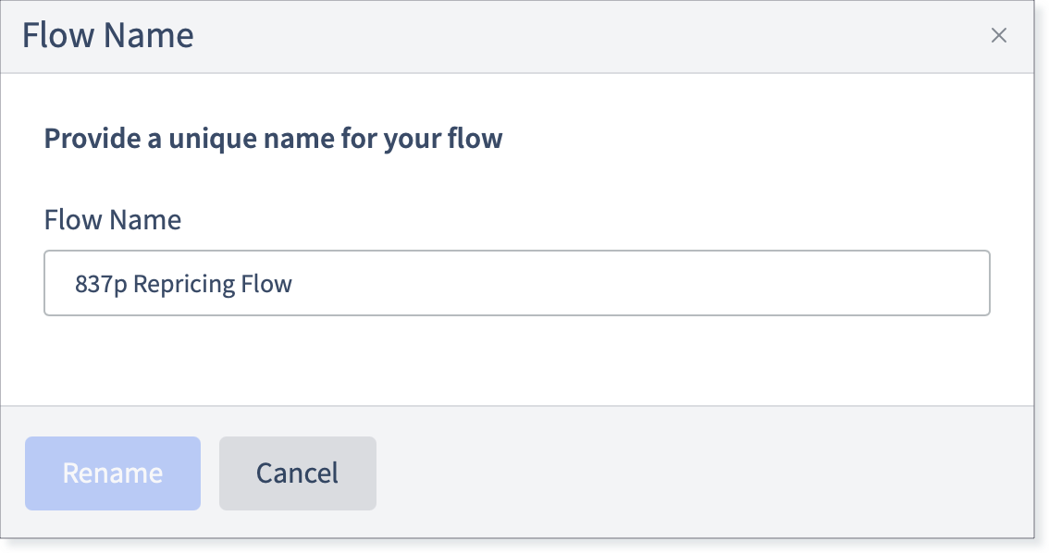Click the word 'Name' in the dialog title
1049x553 pixels.
[149, 35]
